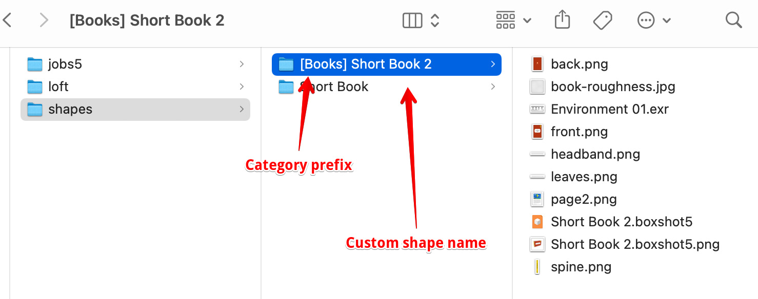Viewport: 758px width, 299px height.
Task: Click the back navigation arrow
Action: pyautogui.click(x=7, y=19)
